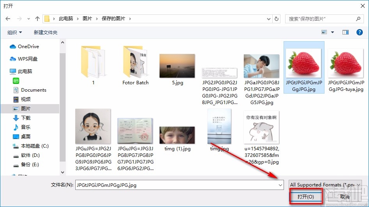
Task: Go forward with the right arrow
Action: pos(19,19)
